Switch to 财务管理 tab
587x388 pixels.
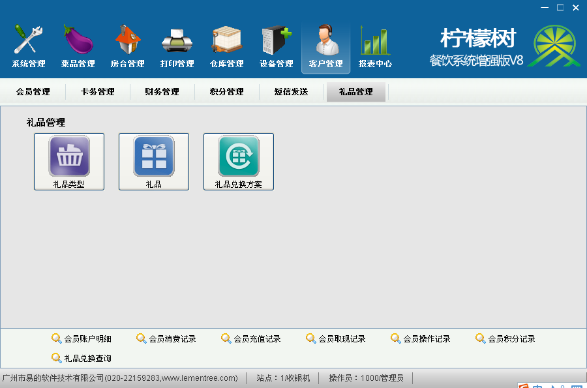pyautogui.click(x=162, y=92)
